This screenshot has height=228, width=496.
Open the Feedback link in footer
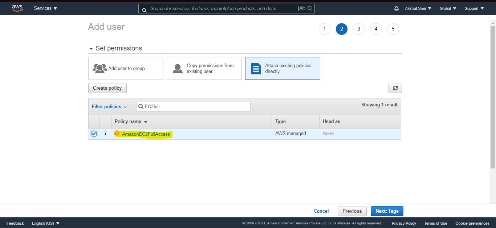(15, 223)
